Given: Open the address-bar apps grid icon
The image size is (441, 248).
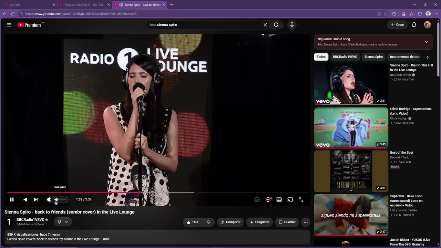Looking at the screenshot, I should click(379, 14).
